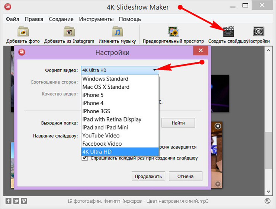Click the Twitter icon in status bar
Viewport: 276px width, 209px height.
coord(16,201)
